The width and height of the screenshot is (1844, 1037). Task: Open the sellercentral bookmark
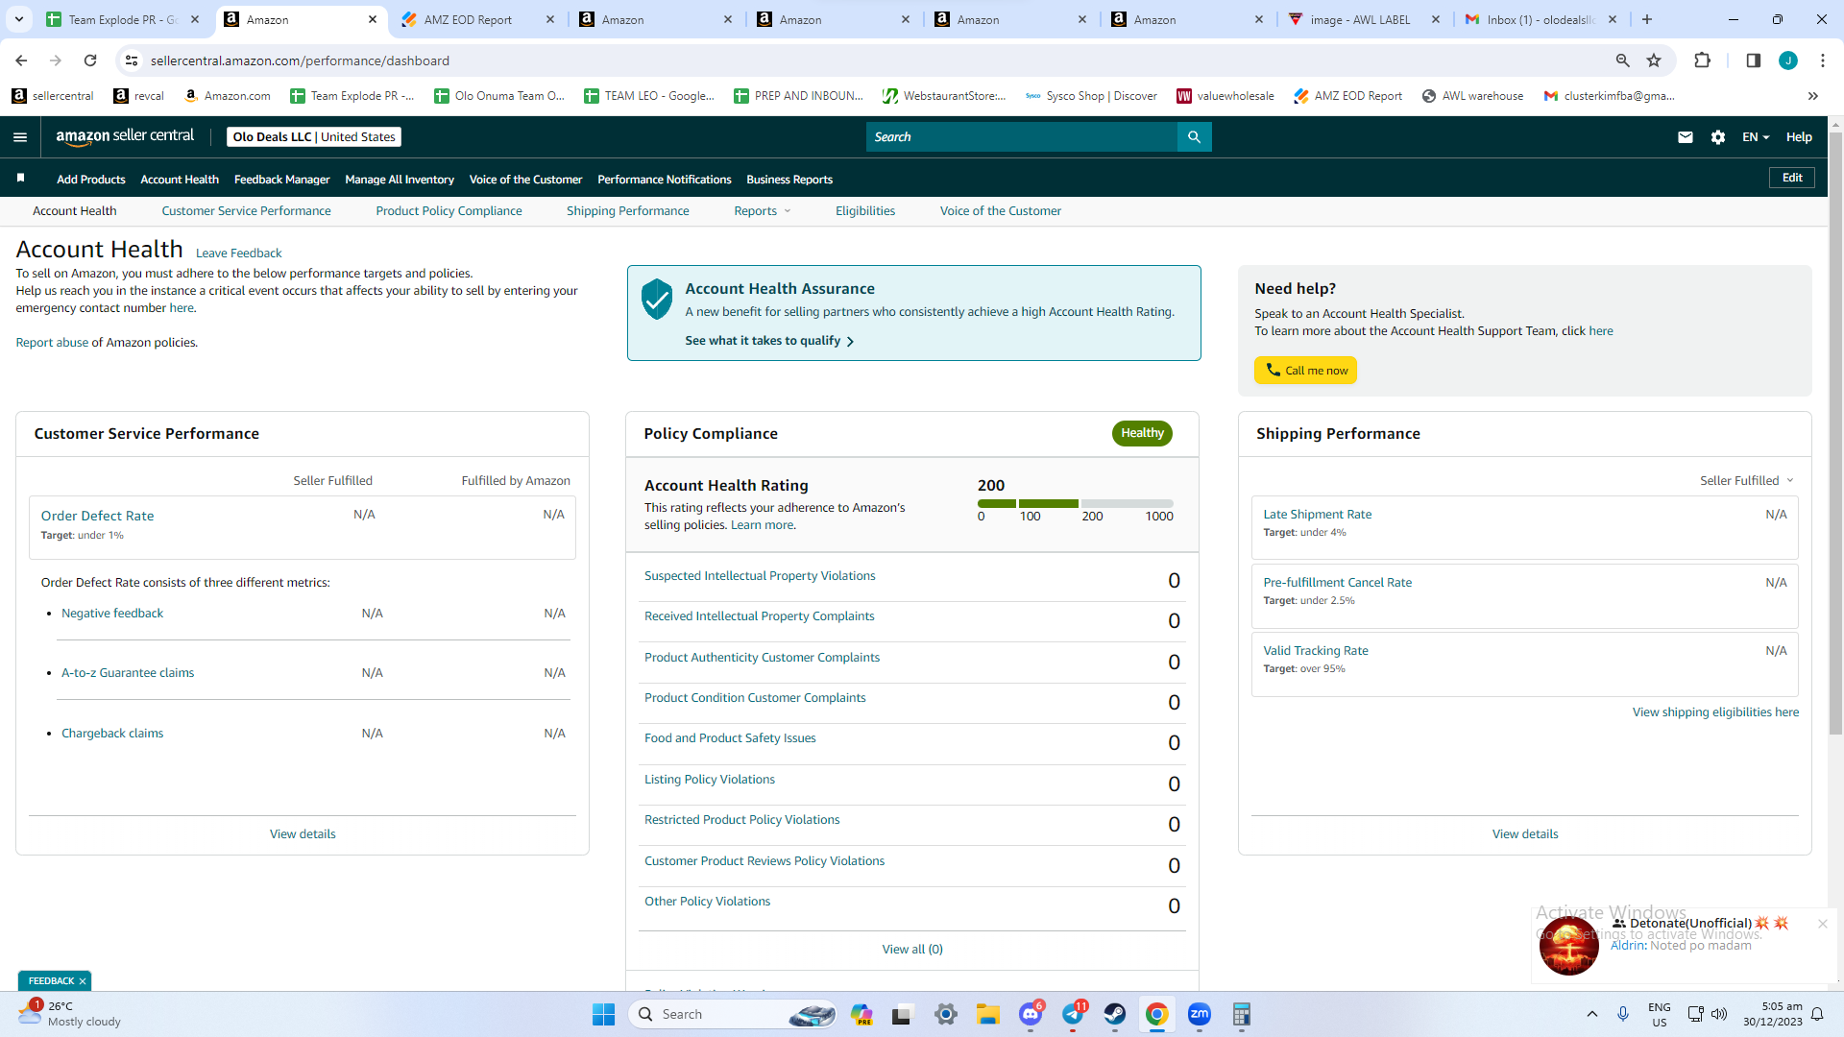pos(53,96)
